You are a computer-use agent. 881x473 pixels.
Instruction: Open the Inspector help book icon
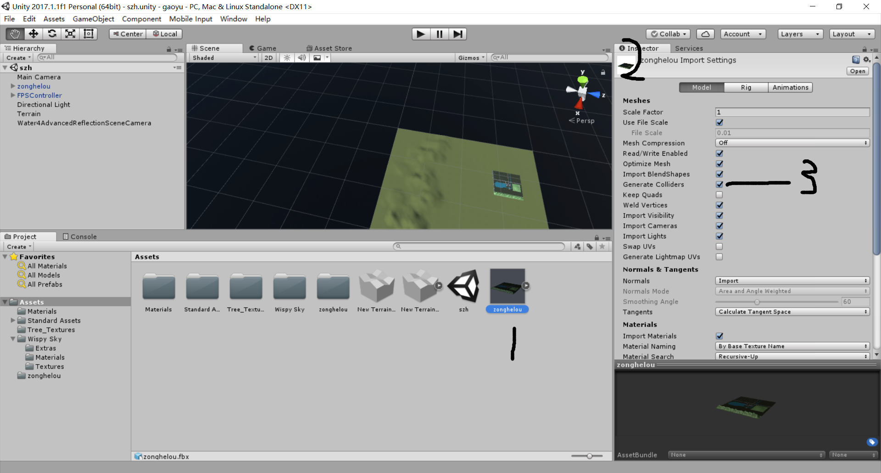(856, 60)
